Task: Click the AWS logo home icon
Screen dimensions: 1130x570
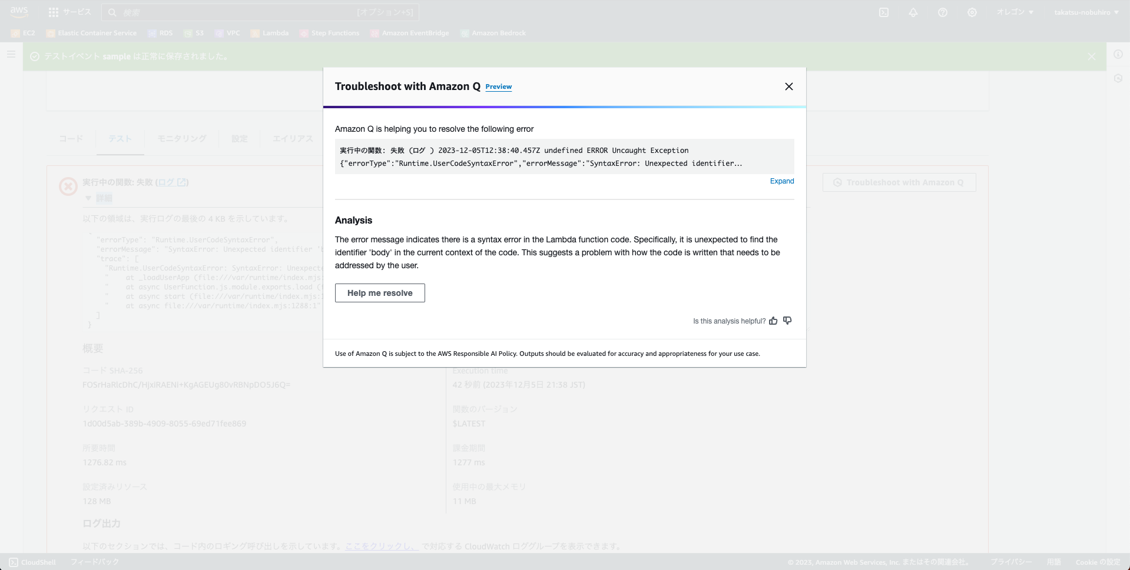Action: pos(19,12)
